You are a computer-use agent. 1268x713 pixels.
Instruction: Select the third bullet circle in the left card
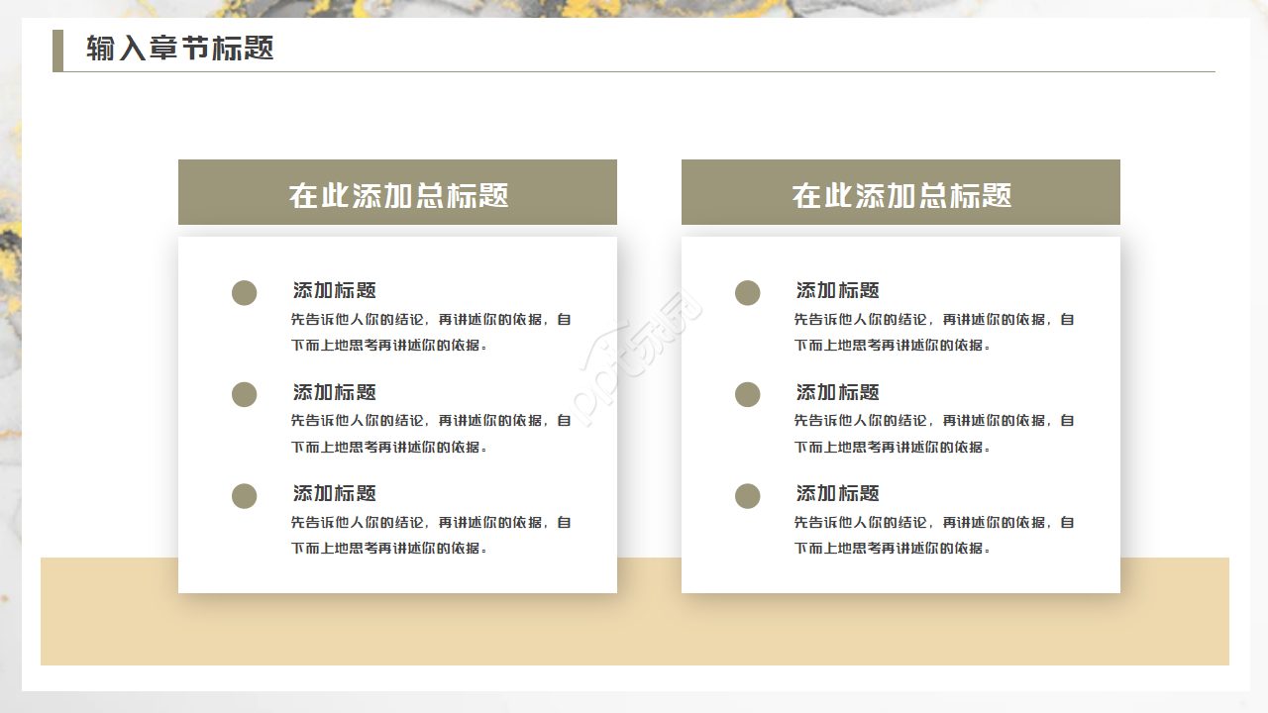coord(244,496)
